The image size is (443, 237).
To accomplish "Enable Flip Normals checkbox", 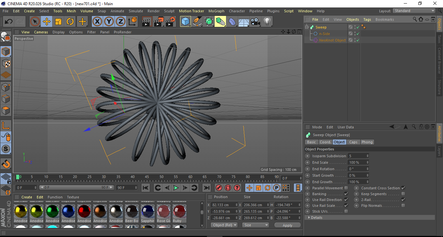I will tap(403, 206).
